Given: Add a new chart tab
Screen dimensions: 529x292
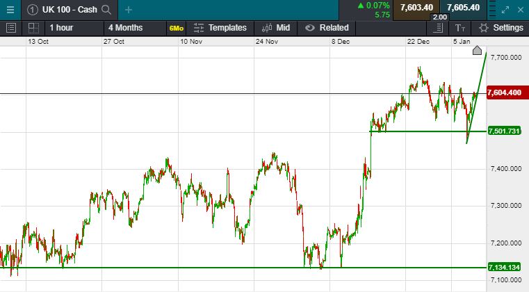Looking at the screenshot, I should point(129,9).
